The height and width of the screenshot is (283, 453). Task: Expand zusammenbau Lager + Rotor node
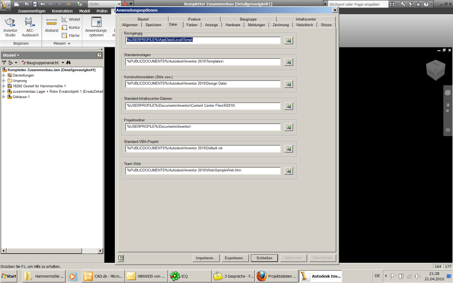pos(4,92)
